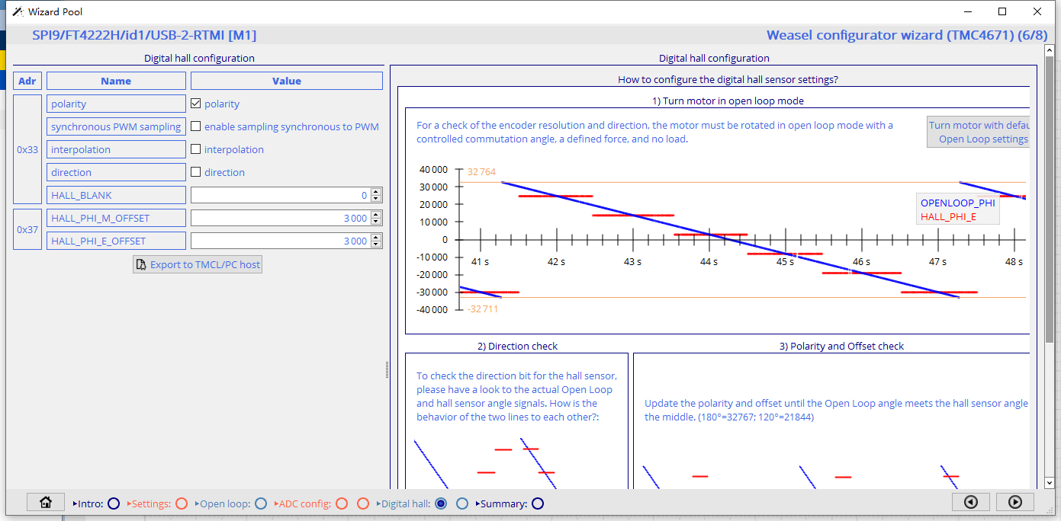The height and width of the screenshot is (521, 1061).
Task: Export settings to TMCL/PC host
Action: coord(198,264)
